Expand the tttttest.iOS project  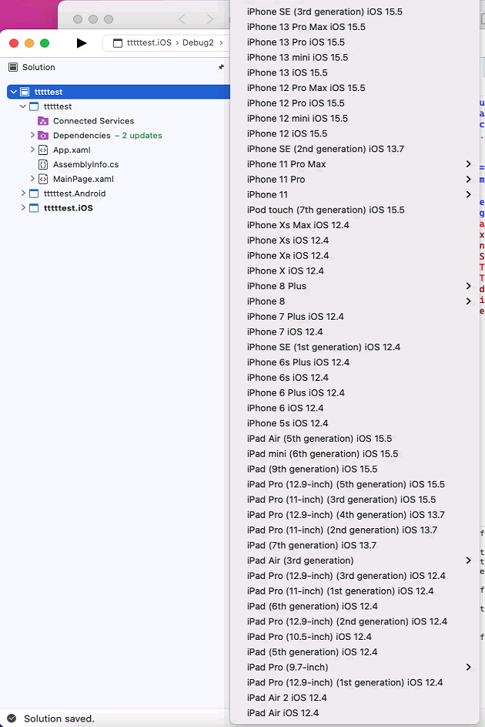(23, 207)
